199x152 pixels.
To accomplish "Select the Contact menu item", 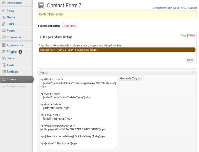I will pos(12,79).
